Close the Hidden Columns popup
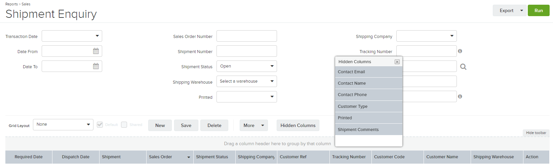Screen dimensions: 553x168 [x=397, y=62]
